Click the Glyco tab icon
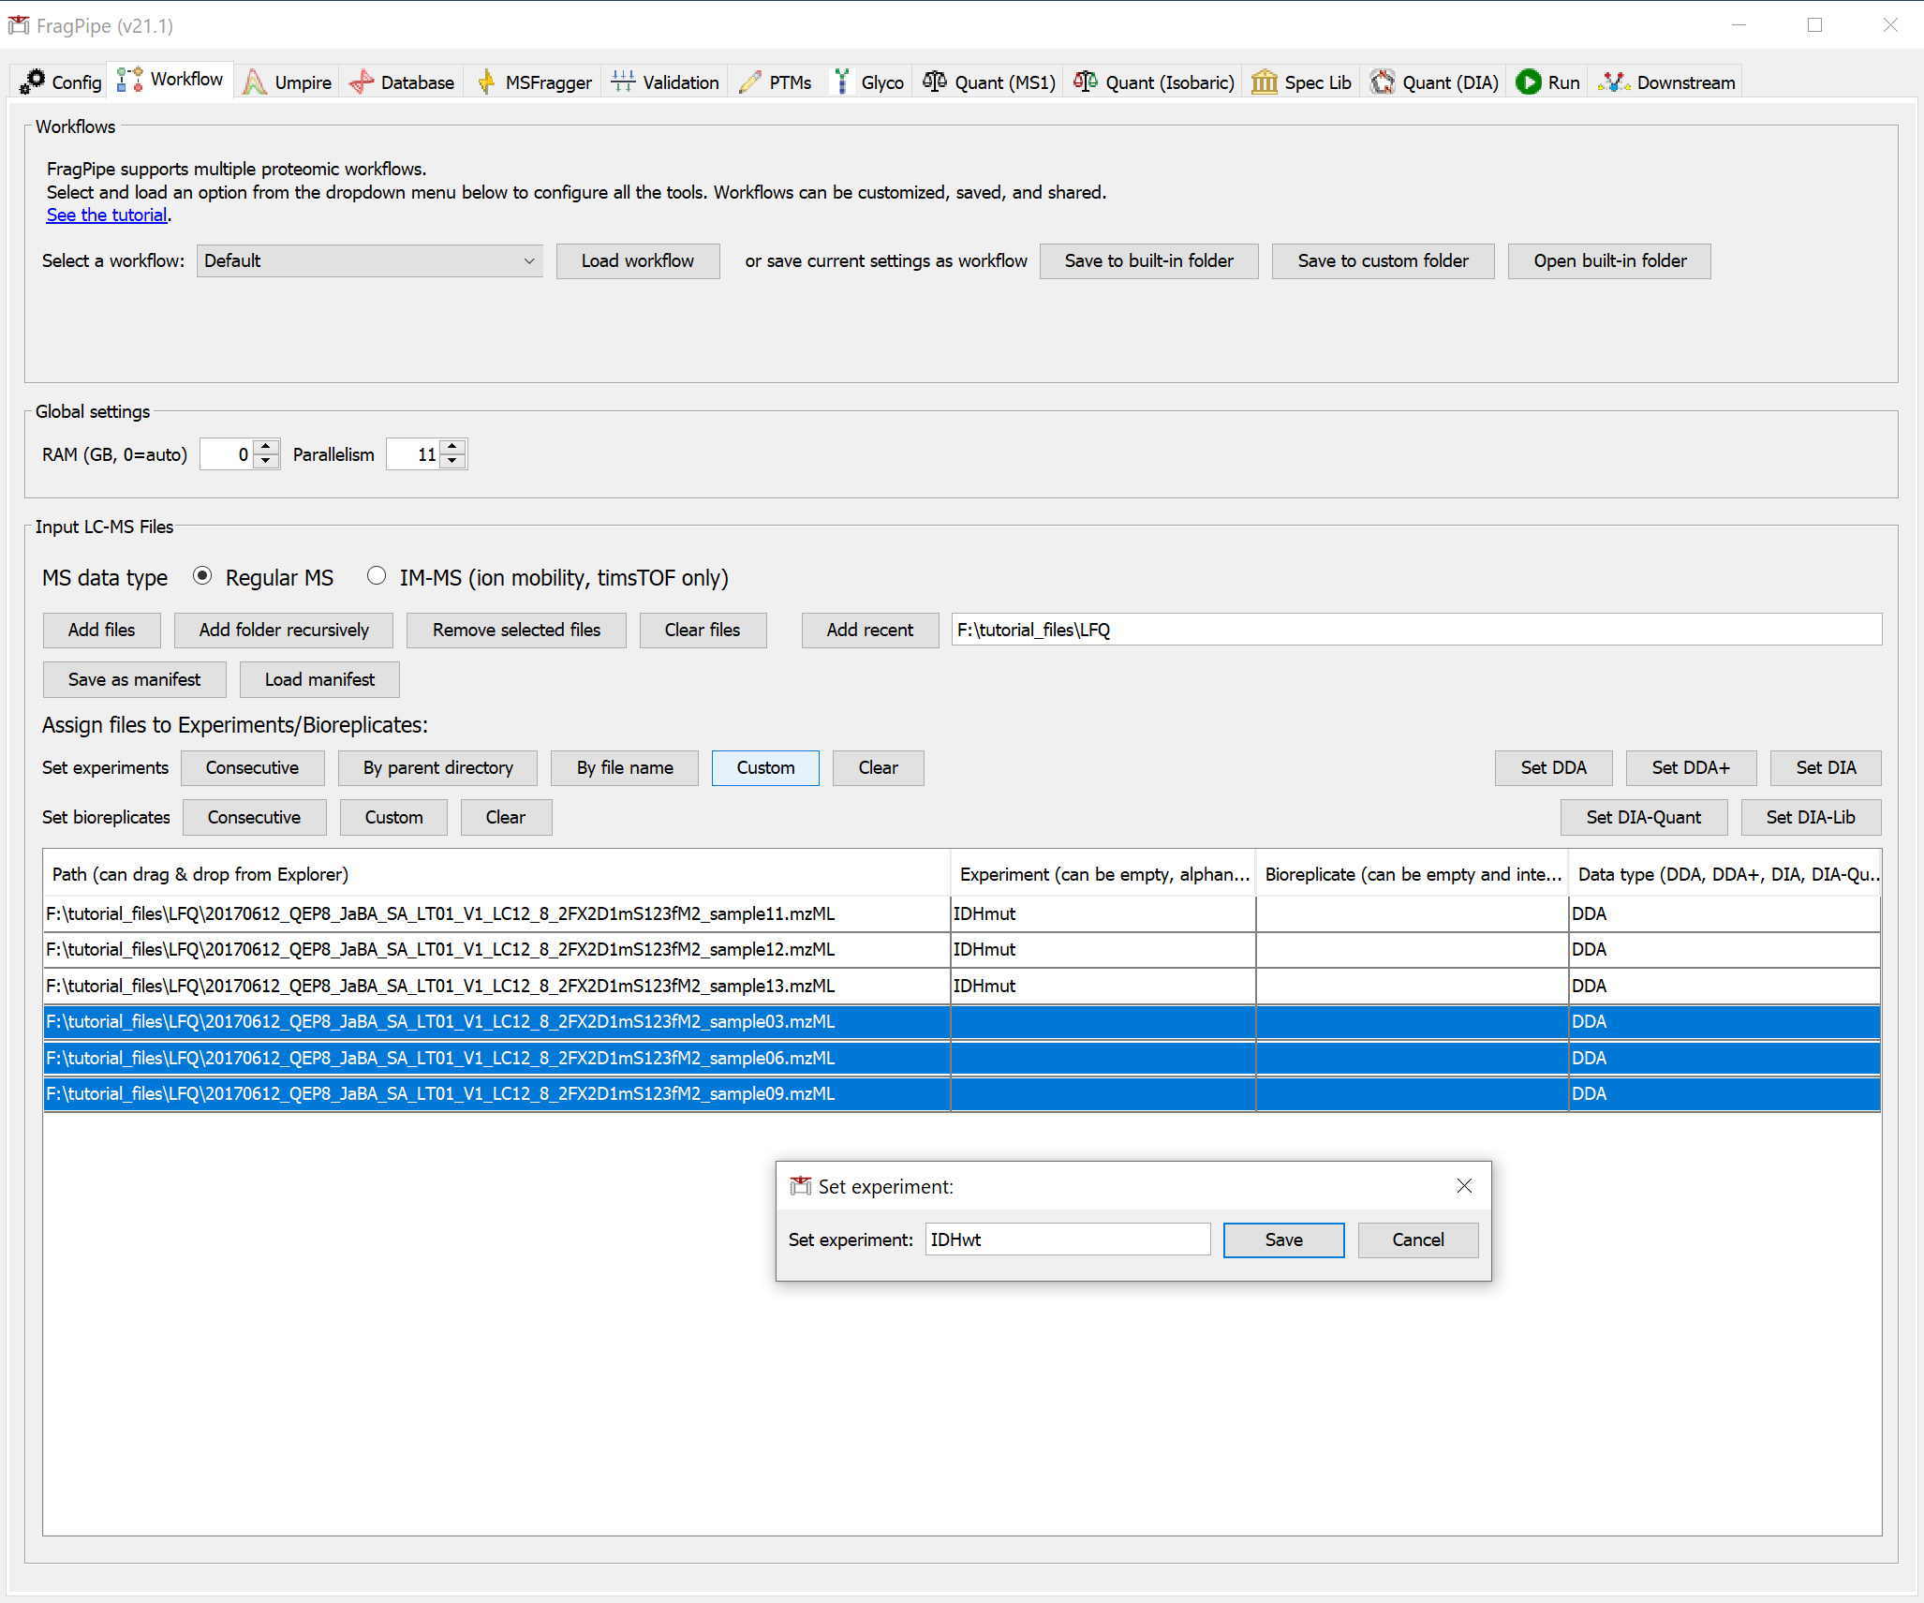The image size is (1924, 1603). tap(842, 82)
